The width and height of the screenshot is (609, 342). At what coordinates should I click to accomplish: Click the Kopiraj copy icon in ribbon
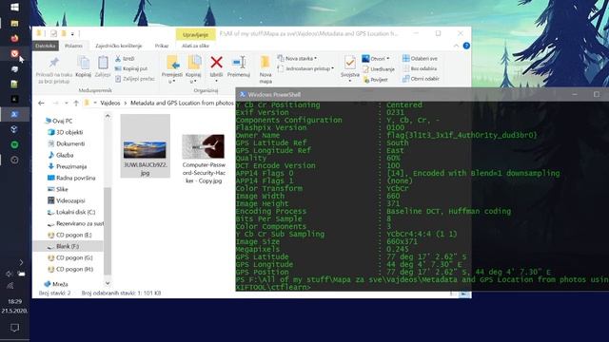[x=84, y=66]
